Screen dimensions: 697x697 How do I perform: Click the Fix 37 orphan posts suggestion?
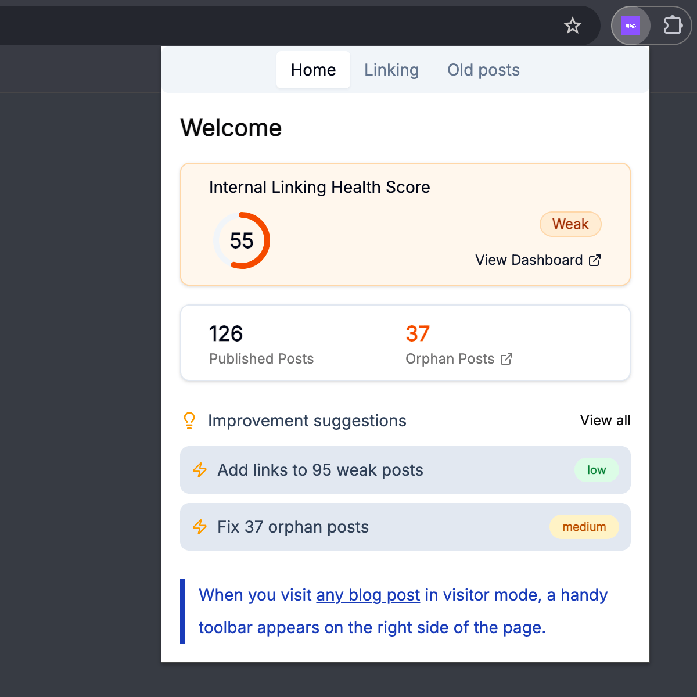coord(293,527)
